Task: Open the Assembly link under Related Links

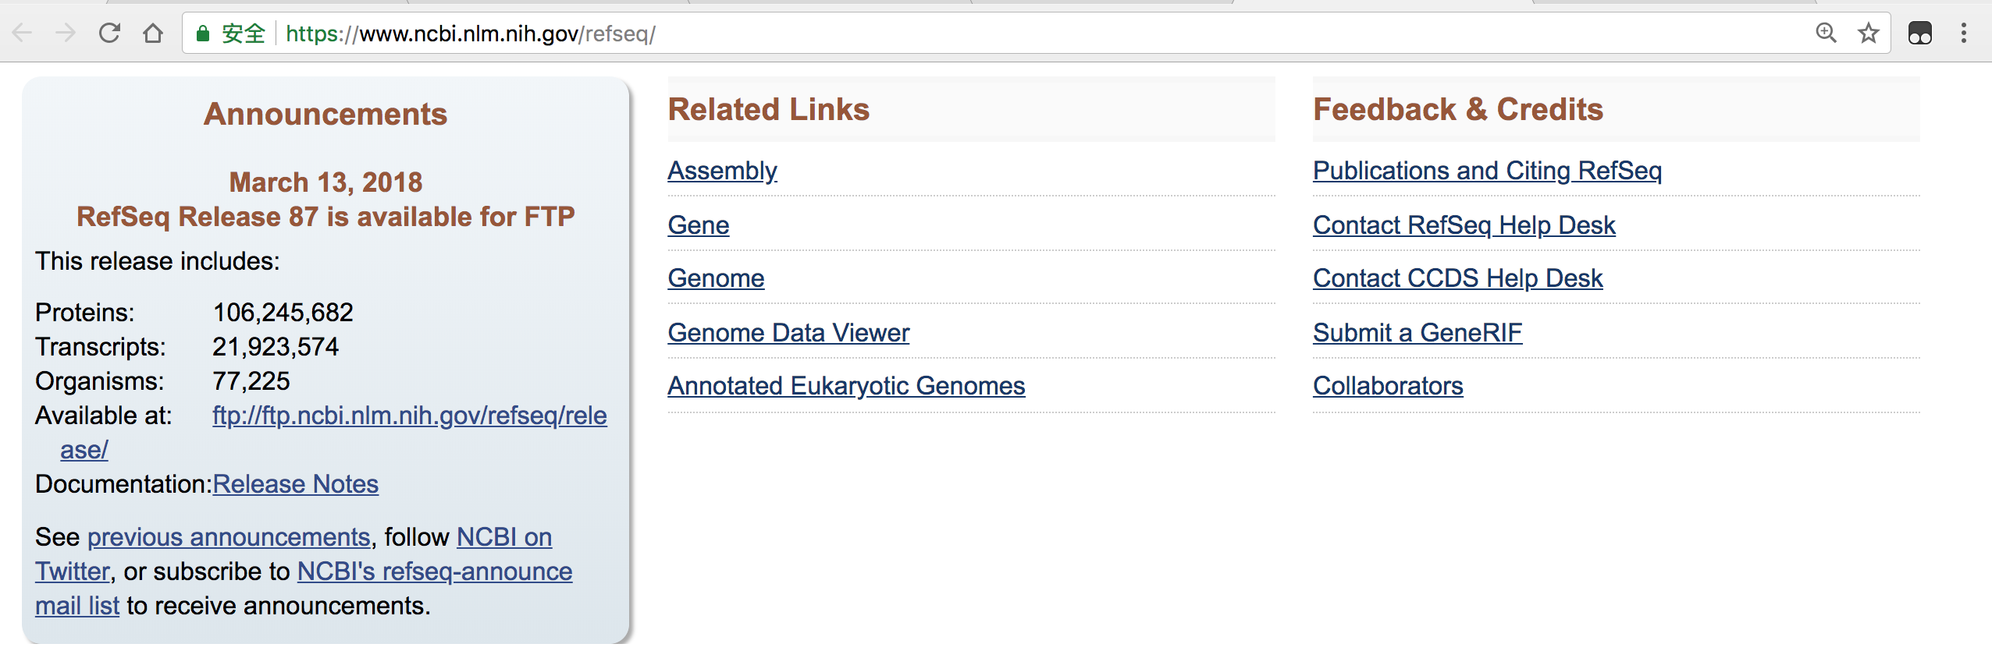Action: (x=721, y=170)
